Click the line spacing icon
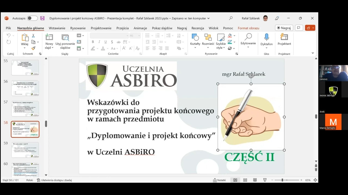The width and height of the screenshot is (348, 195). [x=169, y=35]
